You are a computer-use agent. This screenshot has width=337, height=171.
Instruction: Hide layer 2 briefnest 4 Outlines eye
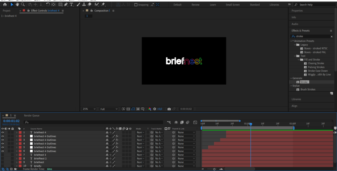[3, 136]
